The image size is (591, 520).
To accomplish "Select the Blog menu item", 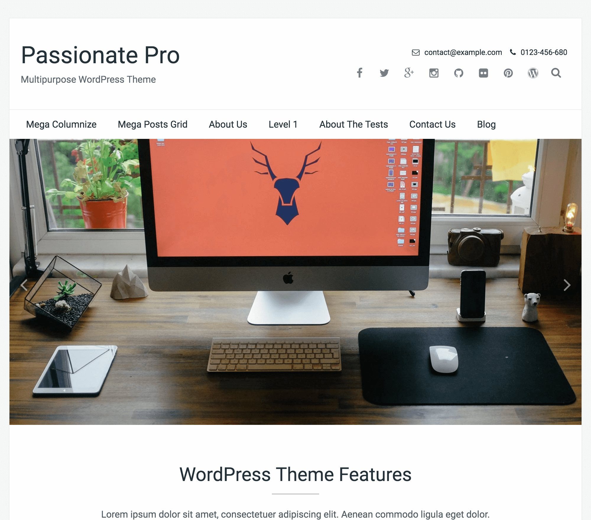I will pos(486,125).
